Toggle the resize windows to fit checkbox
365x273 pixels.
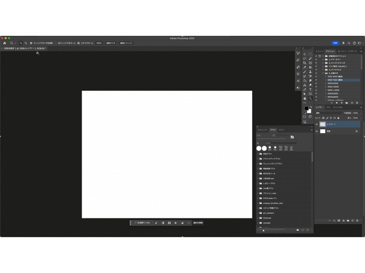pos(31,43)
